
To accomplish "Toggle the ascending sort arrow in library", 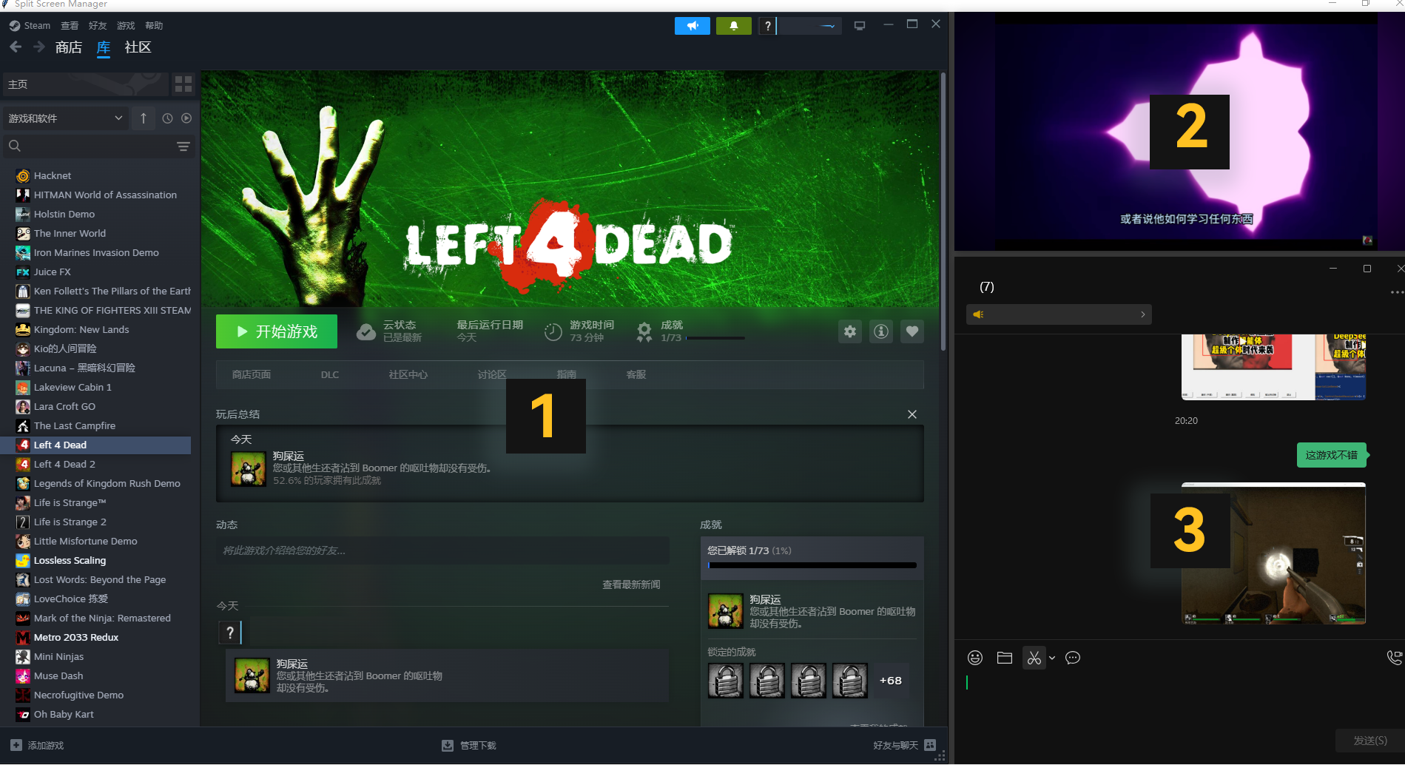I will (143, 118).
